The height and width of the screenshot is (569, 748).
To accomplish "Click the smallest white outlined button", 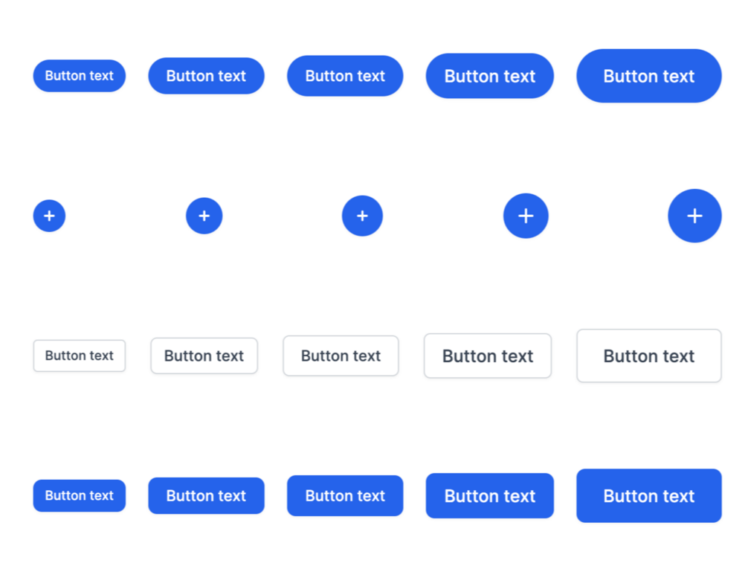I will [79, 356].
